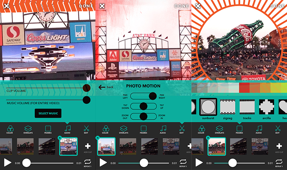Select the stadium stands clip in the left screen
The width and height of the screenshot is (287, 170).
(47, 146)
